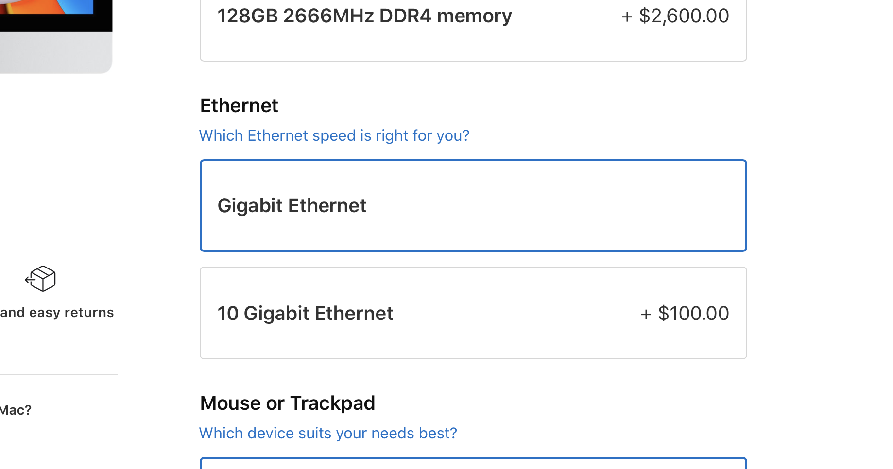This screenshot has width=893, height=469.
Task: Click the blank page area right of the Ethernet options
Action: click(x=821, y=257)
